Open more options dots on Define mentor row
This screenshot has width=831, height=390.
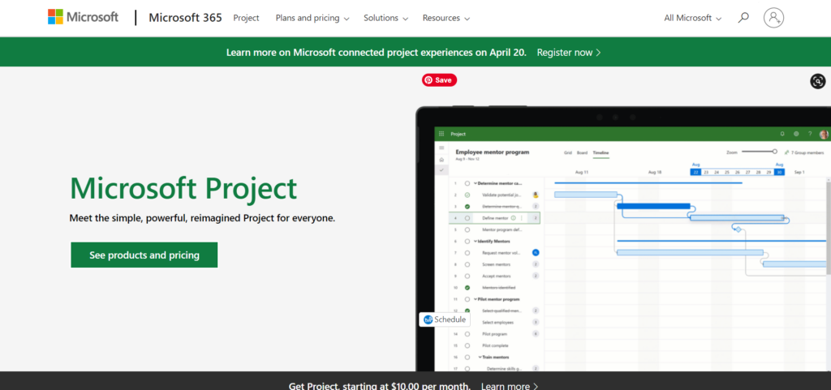pos(522,217)
